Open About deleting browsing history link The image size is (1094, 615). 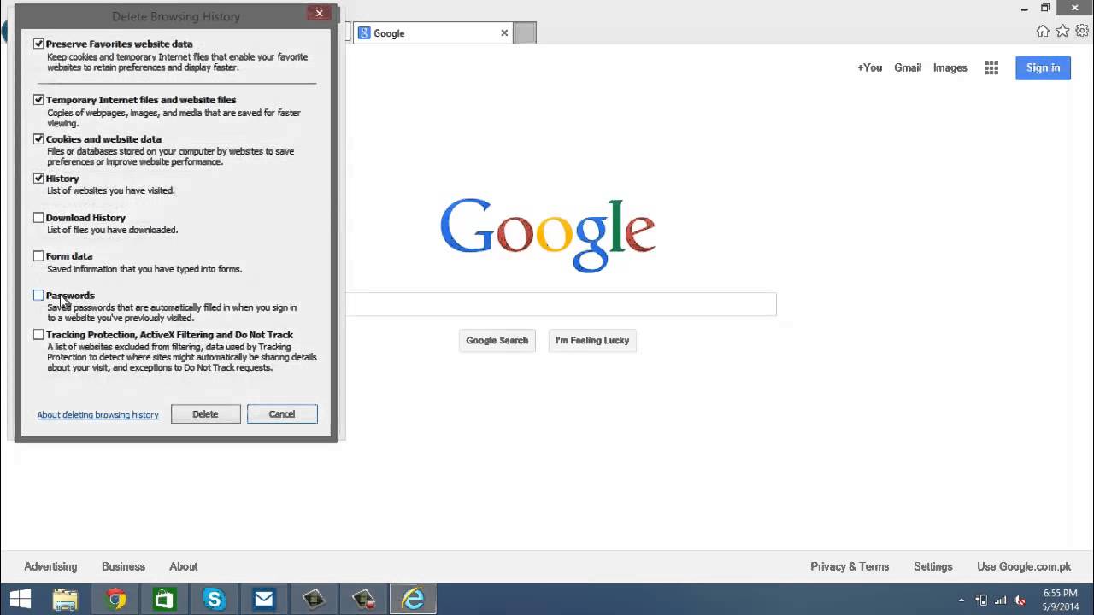pos(98,415)
